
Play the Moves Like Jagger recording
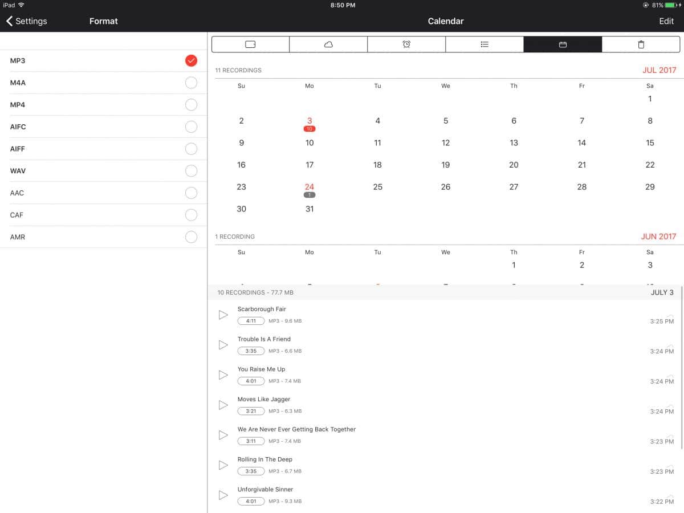tap(223, 405)
